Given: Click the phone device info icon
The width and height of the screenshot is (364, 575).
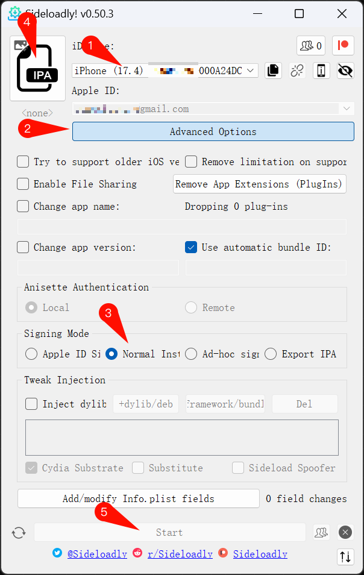Looking at the screenshot, I should tap(321, 71).
